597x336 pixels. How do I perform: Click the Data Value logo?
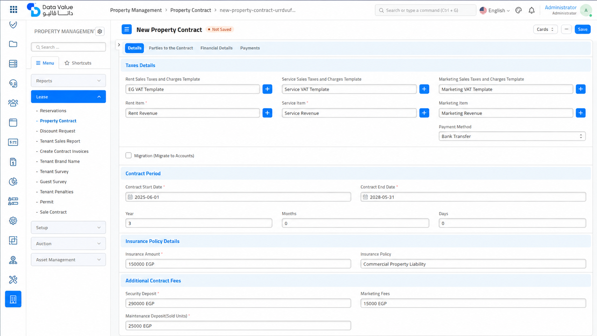[x=50, y=10]
